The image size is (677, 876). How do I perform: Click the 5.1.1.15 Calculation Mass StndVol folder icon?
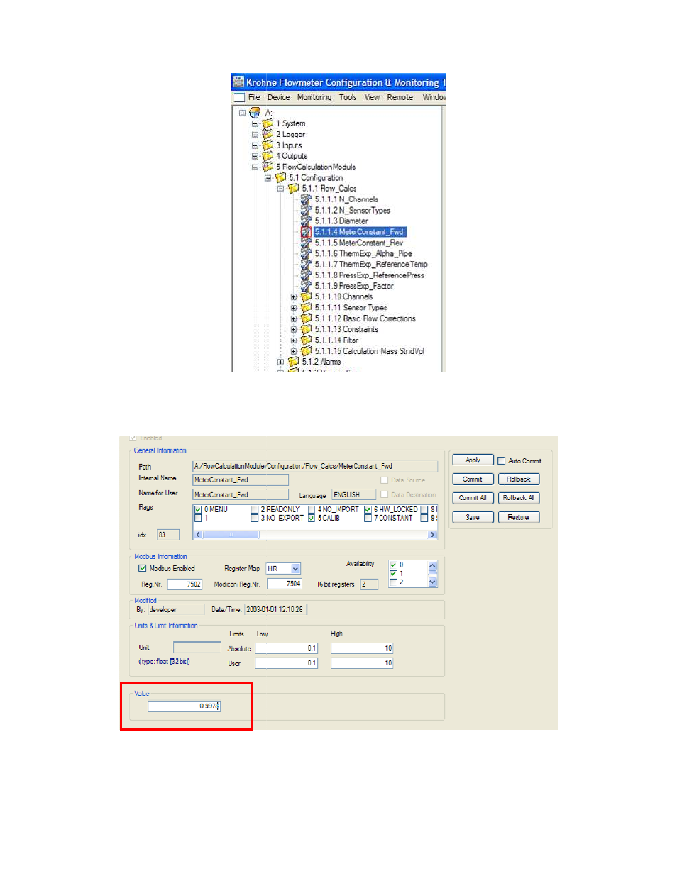coord(306,351)
